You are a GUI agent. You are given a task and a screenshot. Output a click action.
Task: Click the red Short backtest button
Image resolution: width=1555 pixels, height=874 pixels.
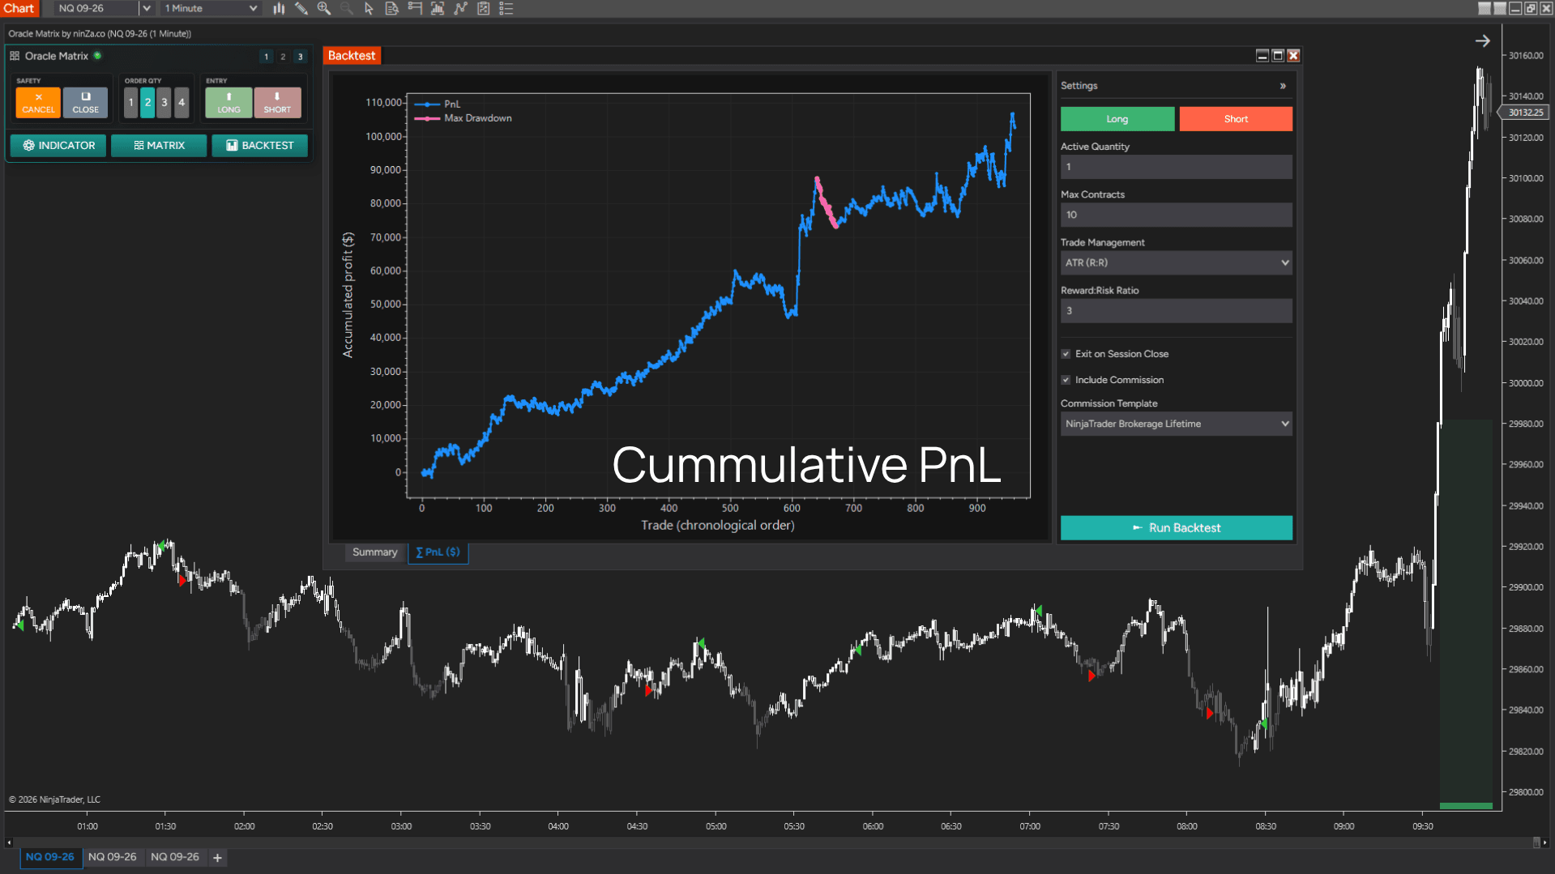coord(1236,119)
